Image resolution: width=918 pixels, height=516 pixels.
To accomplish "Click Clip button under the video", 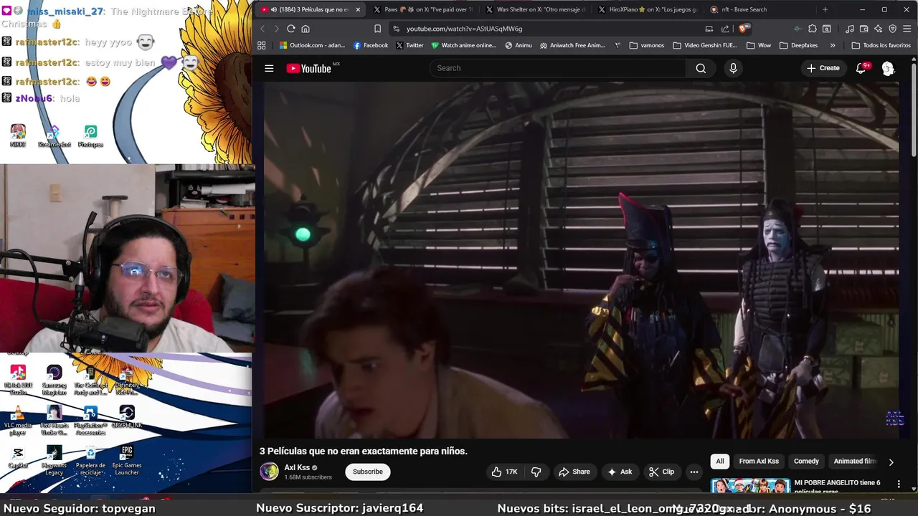I will pyautogui.click(x=661, y=472).
